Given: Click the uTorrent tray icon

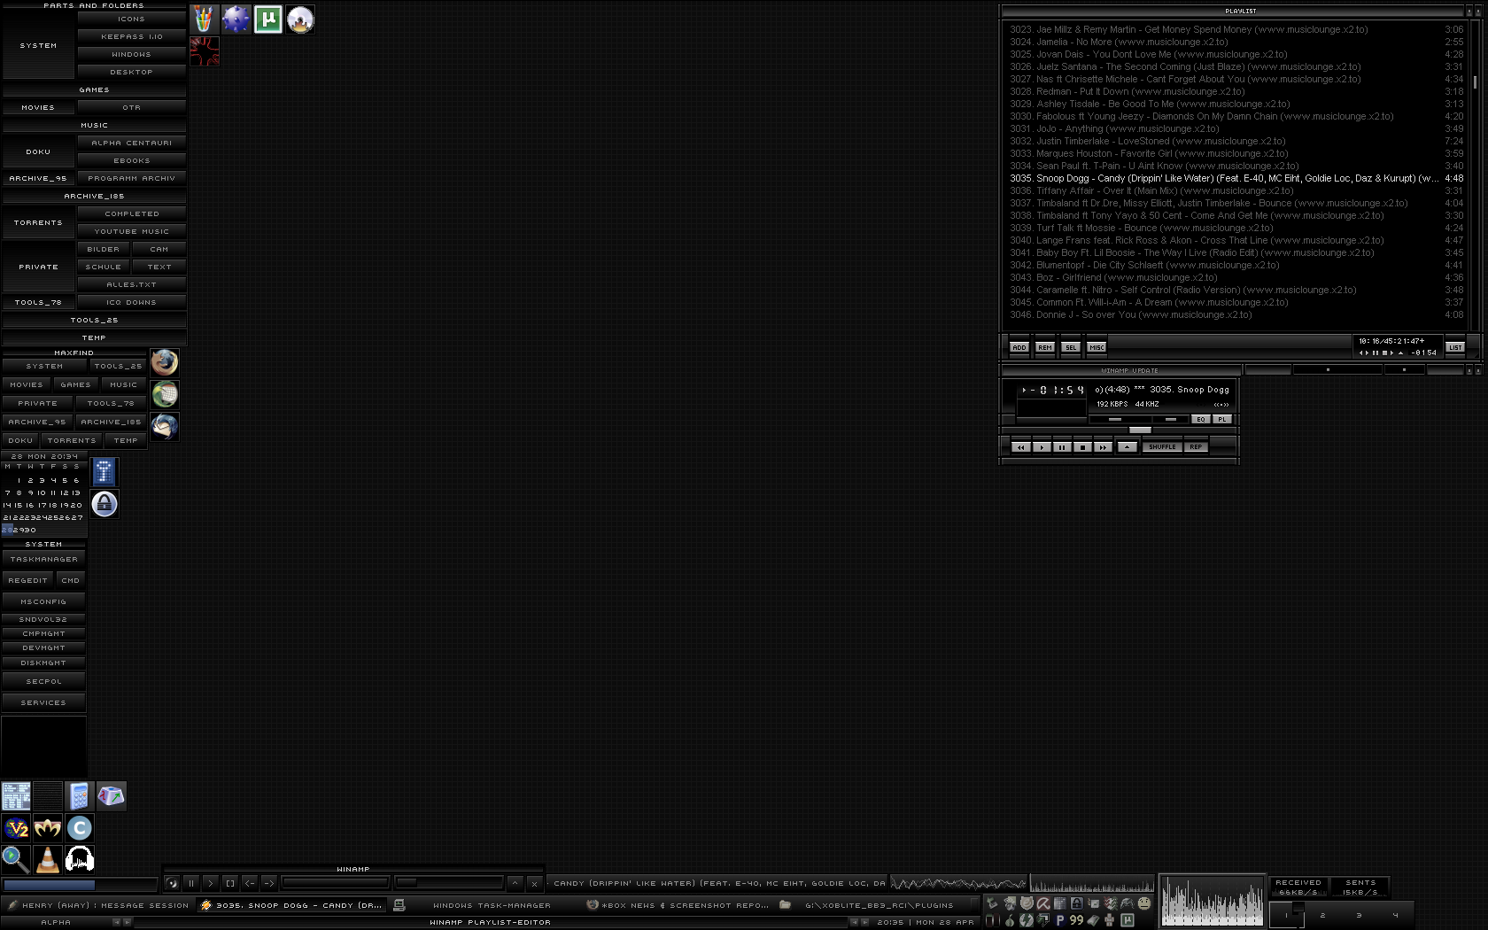Looking at the screenshot, I should click(1127, 920).
